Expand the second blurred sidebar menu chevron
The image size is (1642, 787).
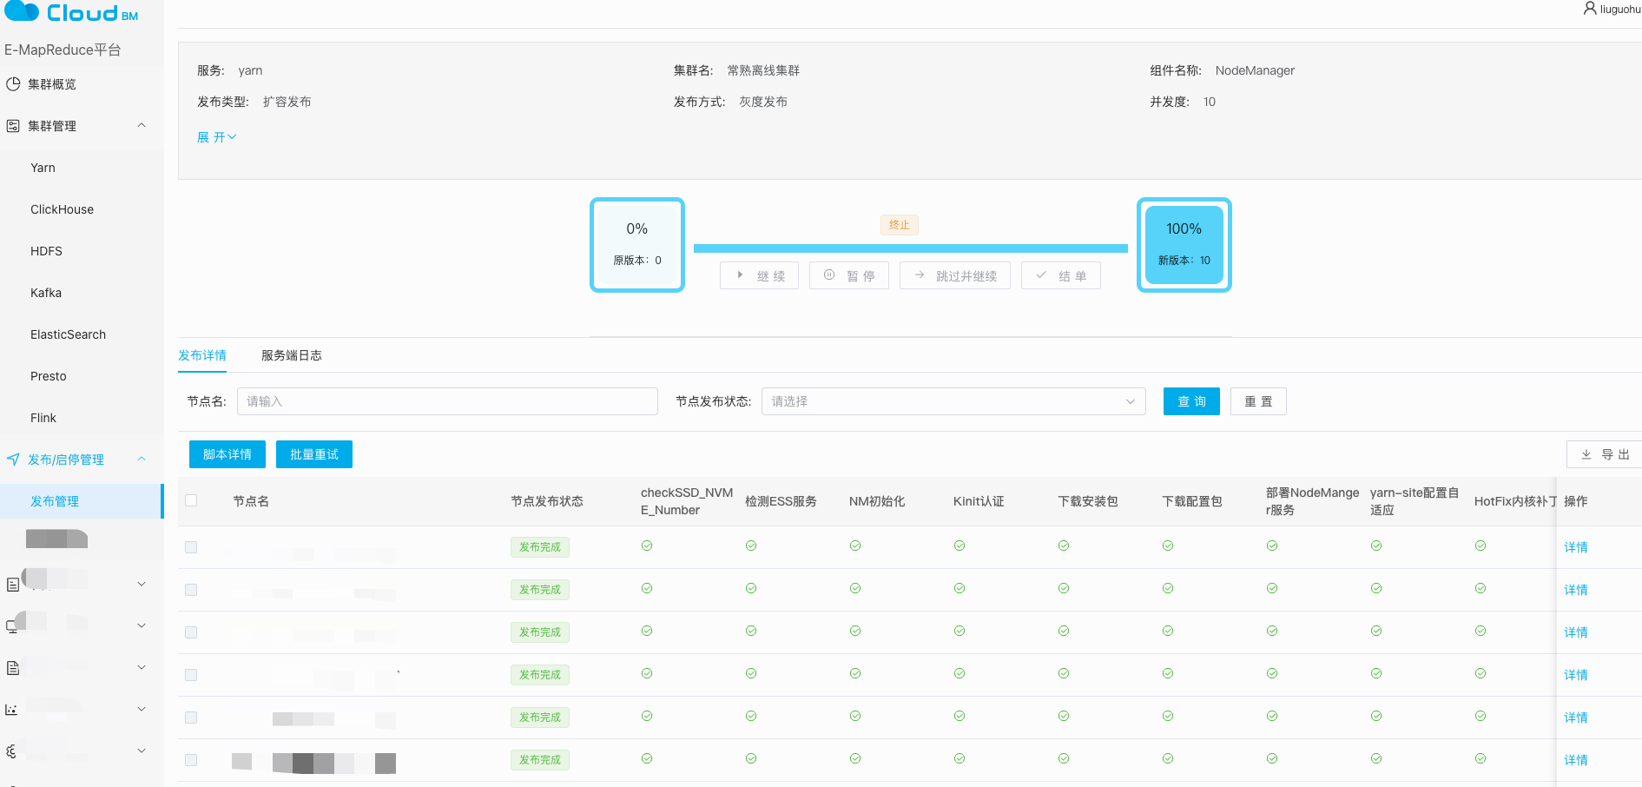pos(142,625)
